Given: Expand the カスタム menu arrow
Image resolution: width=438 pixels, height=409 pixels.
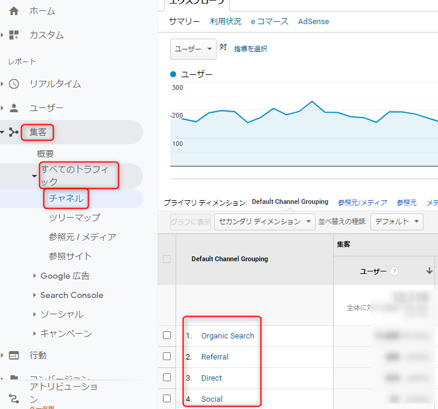Looking at the screenshot, I should 2,35.
